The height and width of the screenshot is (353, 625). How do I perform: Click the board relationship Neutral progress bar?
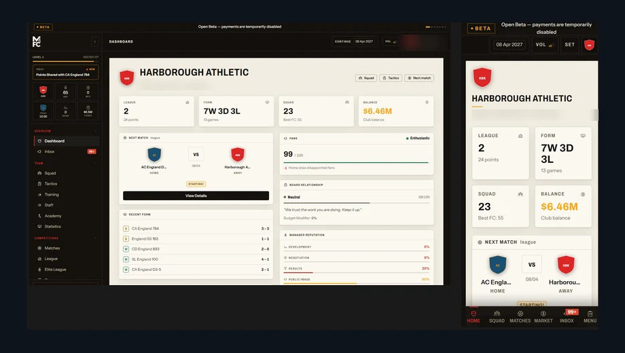[x=357, y=203]
